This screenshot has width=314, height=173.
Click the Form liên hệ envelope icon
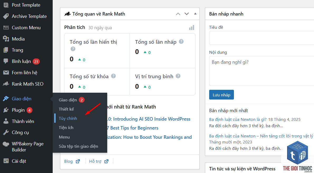click(6, 72)
